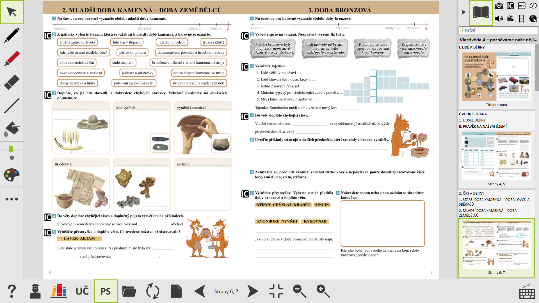Zoom out with minus magnifier

(300, 291)
